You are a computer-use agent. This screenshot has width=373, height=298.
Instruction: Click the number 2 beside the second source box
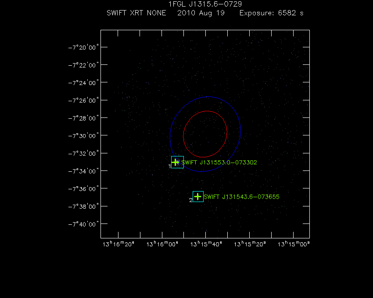191,200
